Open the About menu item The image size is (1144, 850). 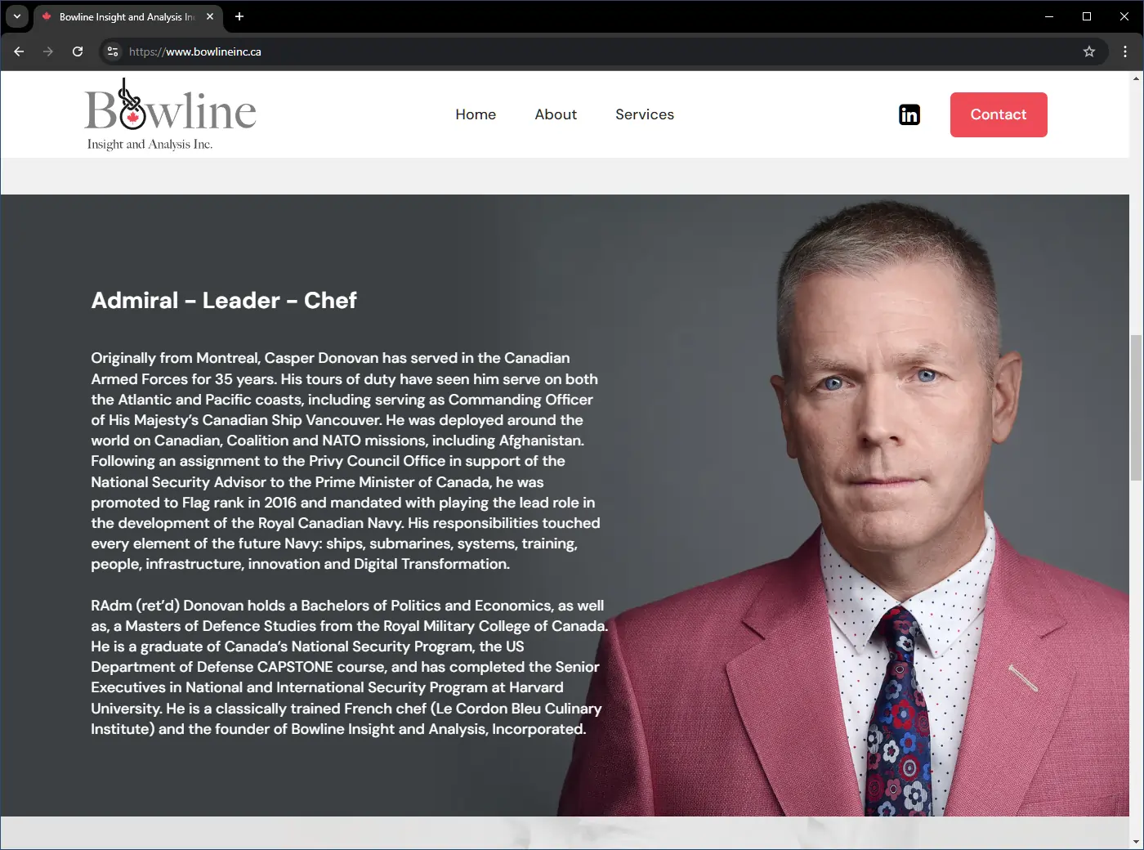tap(556, 114)
